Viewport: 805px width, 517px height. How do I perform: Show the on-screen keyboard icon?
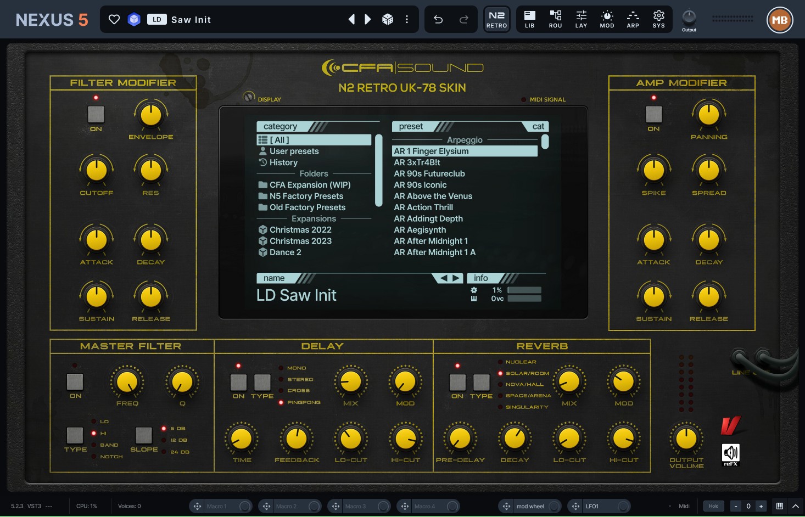pyautogui.click(x=779, y=506)
